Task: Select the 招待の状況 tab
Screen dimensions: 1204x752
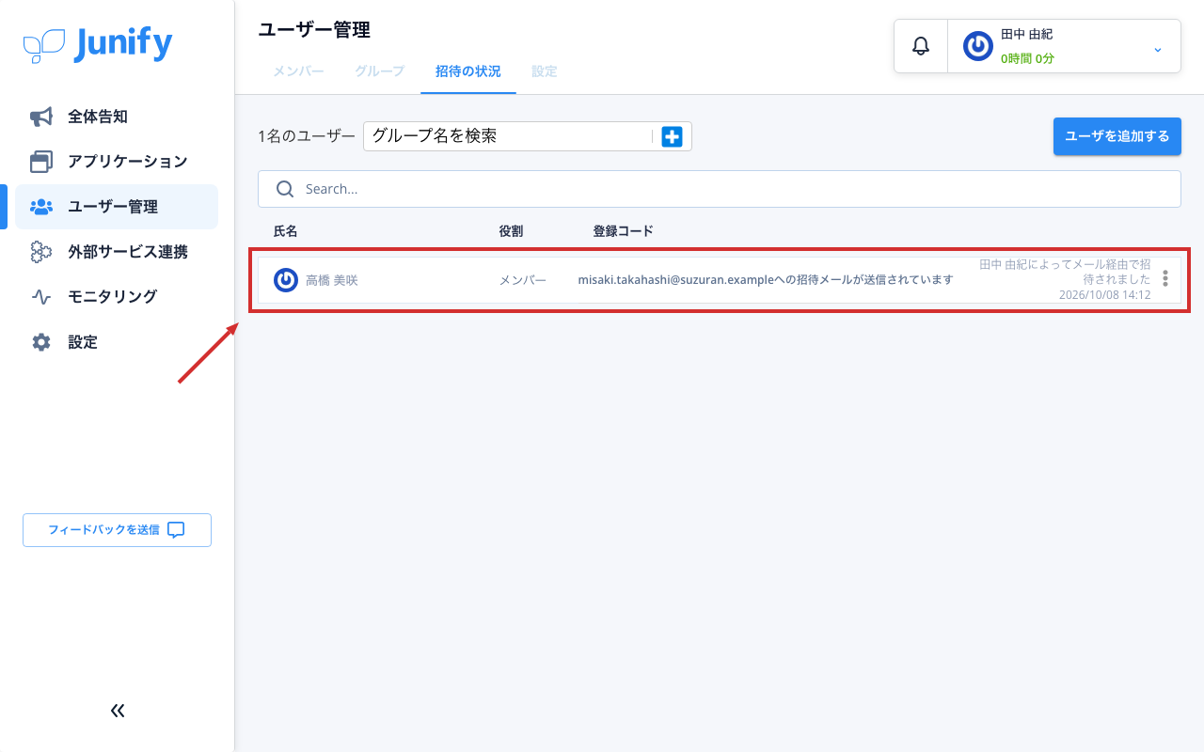Action: (x=467, y=71)
